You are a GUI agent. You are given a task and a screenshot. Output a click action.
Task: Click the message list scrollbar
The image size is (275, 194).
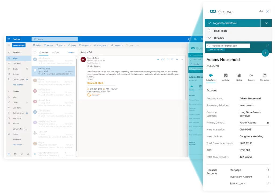point(77,105)
